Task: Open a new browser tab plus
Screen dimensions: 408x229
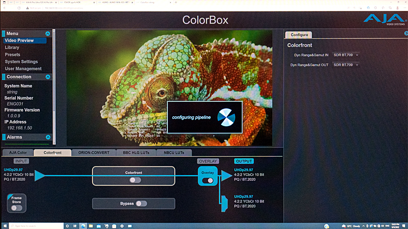Action: (176, 3)
